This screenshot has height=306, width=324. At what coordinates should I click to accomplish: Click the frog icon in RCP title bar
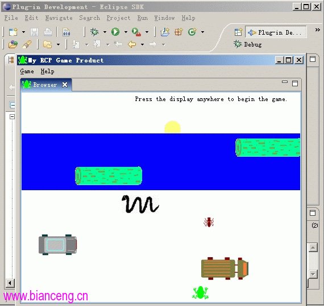coord(23,60)
